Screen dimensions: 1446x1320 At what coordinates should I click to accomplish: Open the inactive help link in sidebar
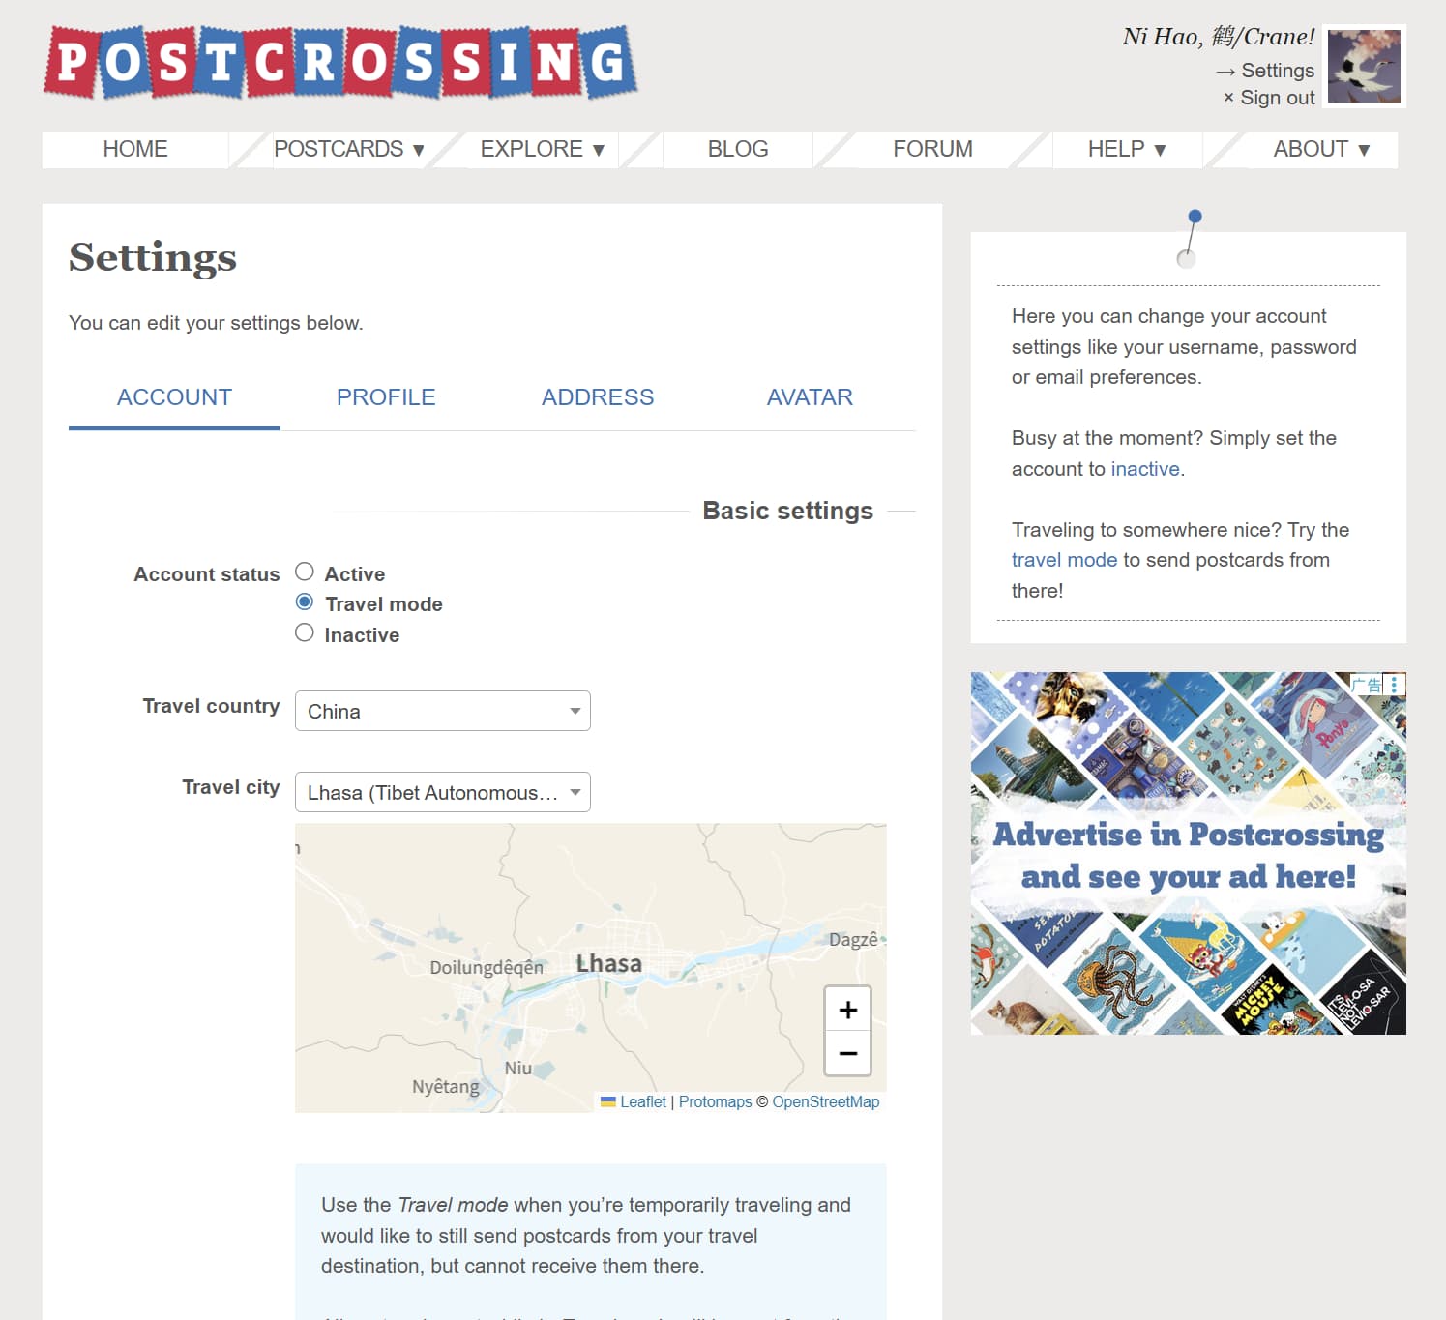click(1145, 469)
